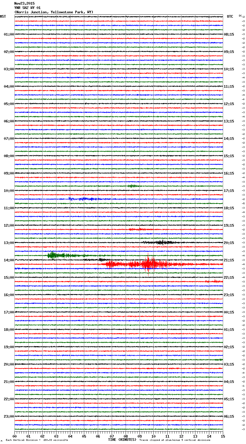Select the station code YNR SHZ WY 01

[27, 8]
